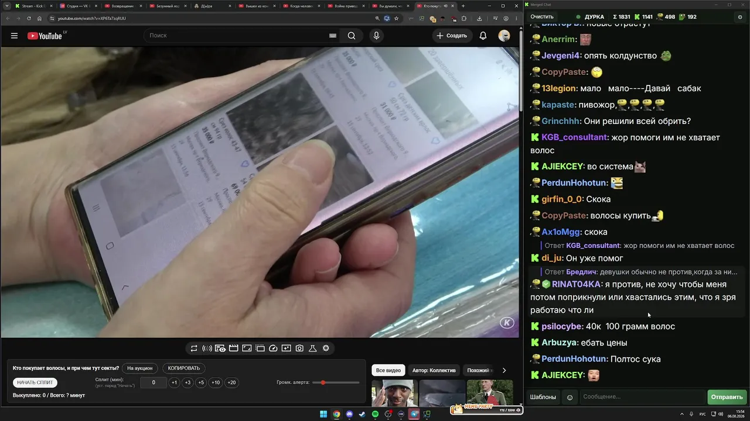Screen dimensions: 750x421
Task: Bookmark this page with the star icon
Action: pyautogui.click(x=397, y=18)
